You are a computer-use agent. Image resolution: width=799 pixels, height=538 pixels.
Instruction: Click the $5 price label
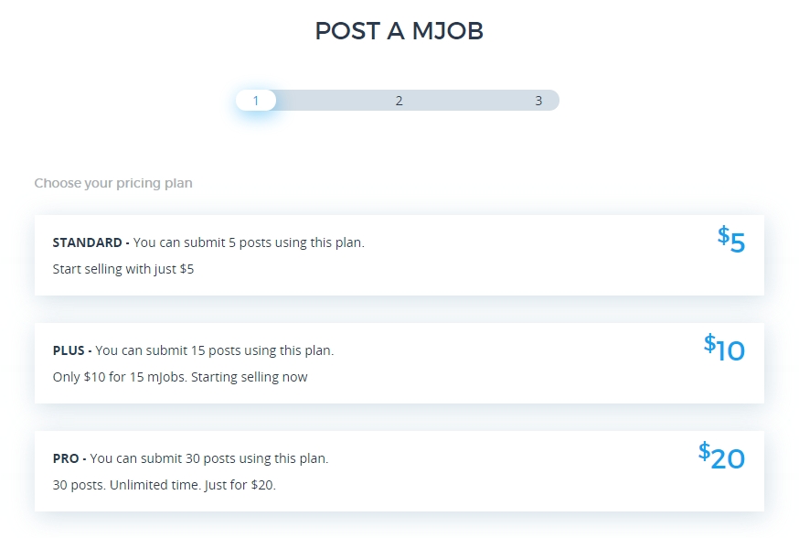732,242
